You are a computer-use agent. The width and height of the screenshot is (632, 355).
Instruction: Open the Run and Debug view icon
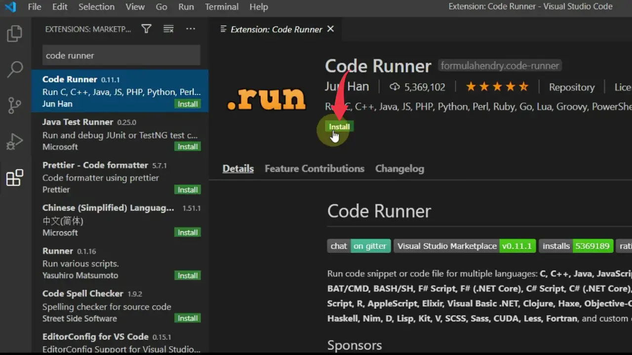click(14, 142)
